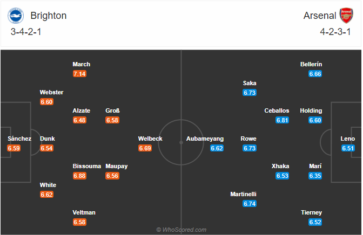Click Sánchez's 6.59 rating badge
This screenshot has height=235, width=363.
pyautogui.click(x=14, y=148)
